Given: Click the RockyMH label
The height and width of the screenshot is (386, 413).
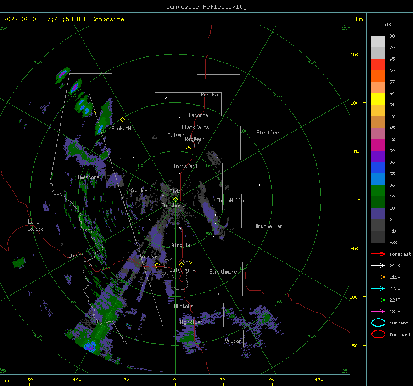Looking at the screenshot, I should click(121, 129).
